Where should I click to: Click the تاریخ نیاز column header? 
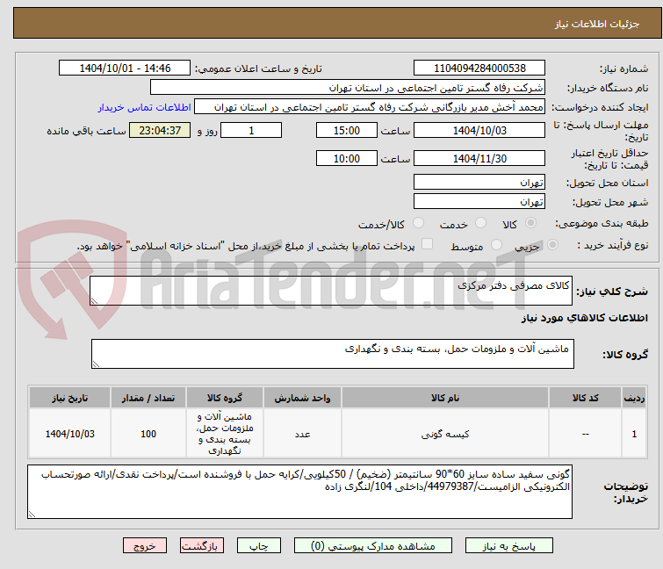(69, 398)
